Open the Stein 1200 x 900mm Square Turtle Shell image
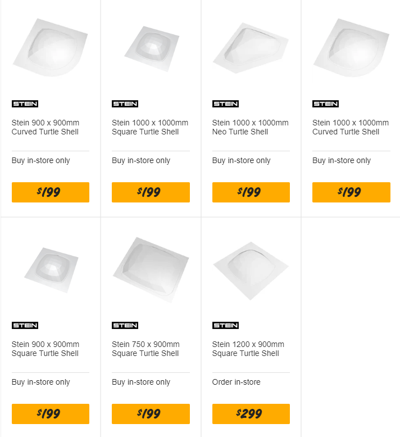The height and width of the screenshot is (437, 400). (251, 271)
